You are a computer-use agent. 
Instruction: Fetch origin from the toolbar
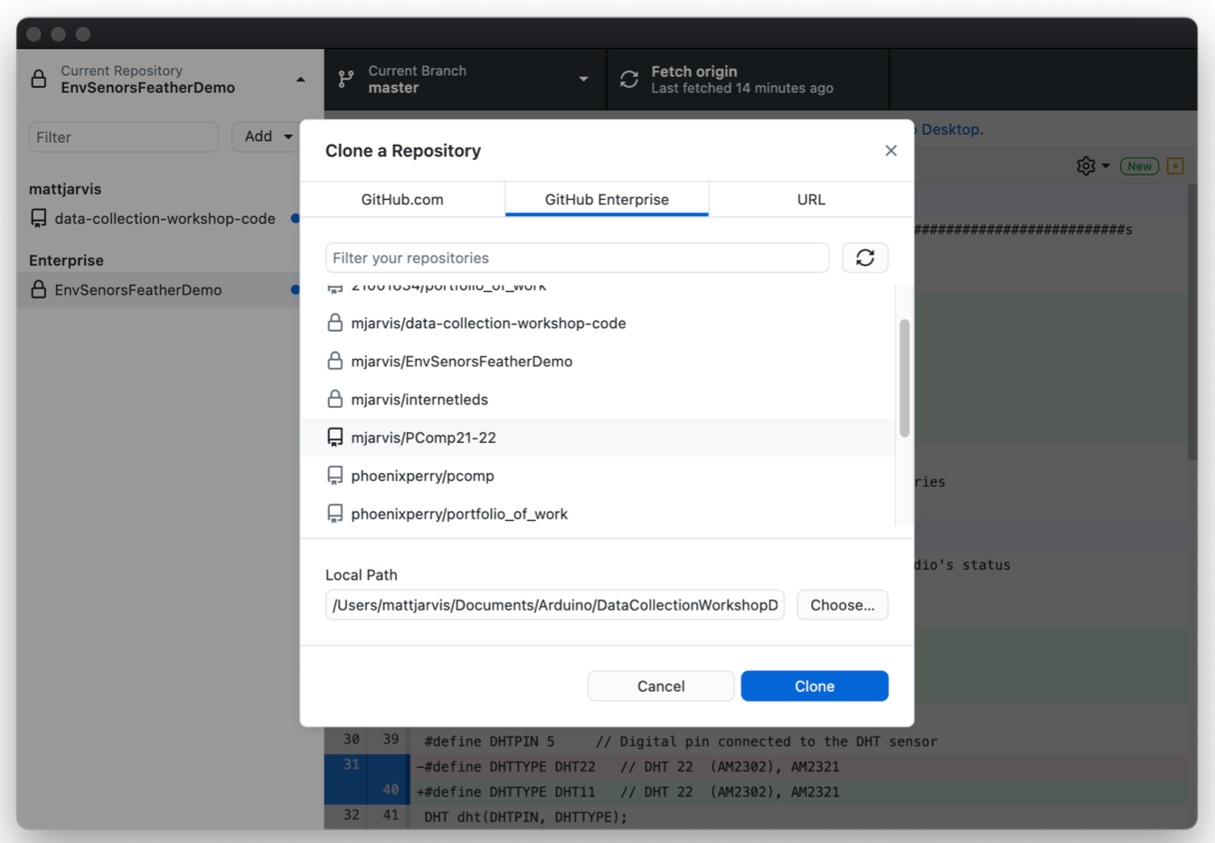pos(749,80)
